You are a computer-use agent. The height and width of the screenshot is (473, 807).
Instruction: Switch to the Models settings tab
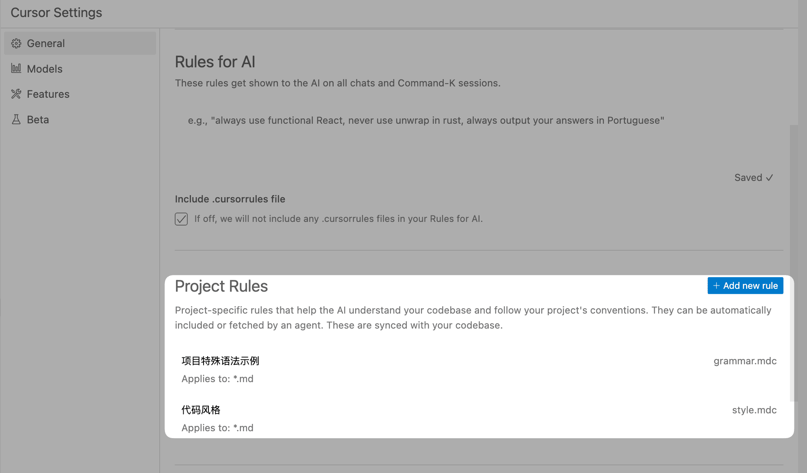(80, 69)
